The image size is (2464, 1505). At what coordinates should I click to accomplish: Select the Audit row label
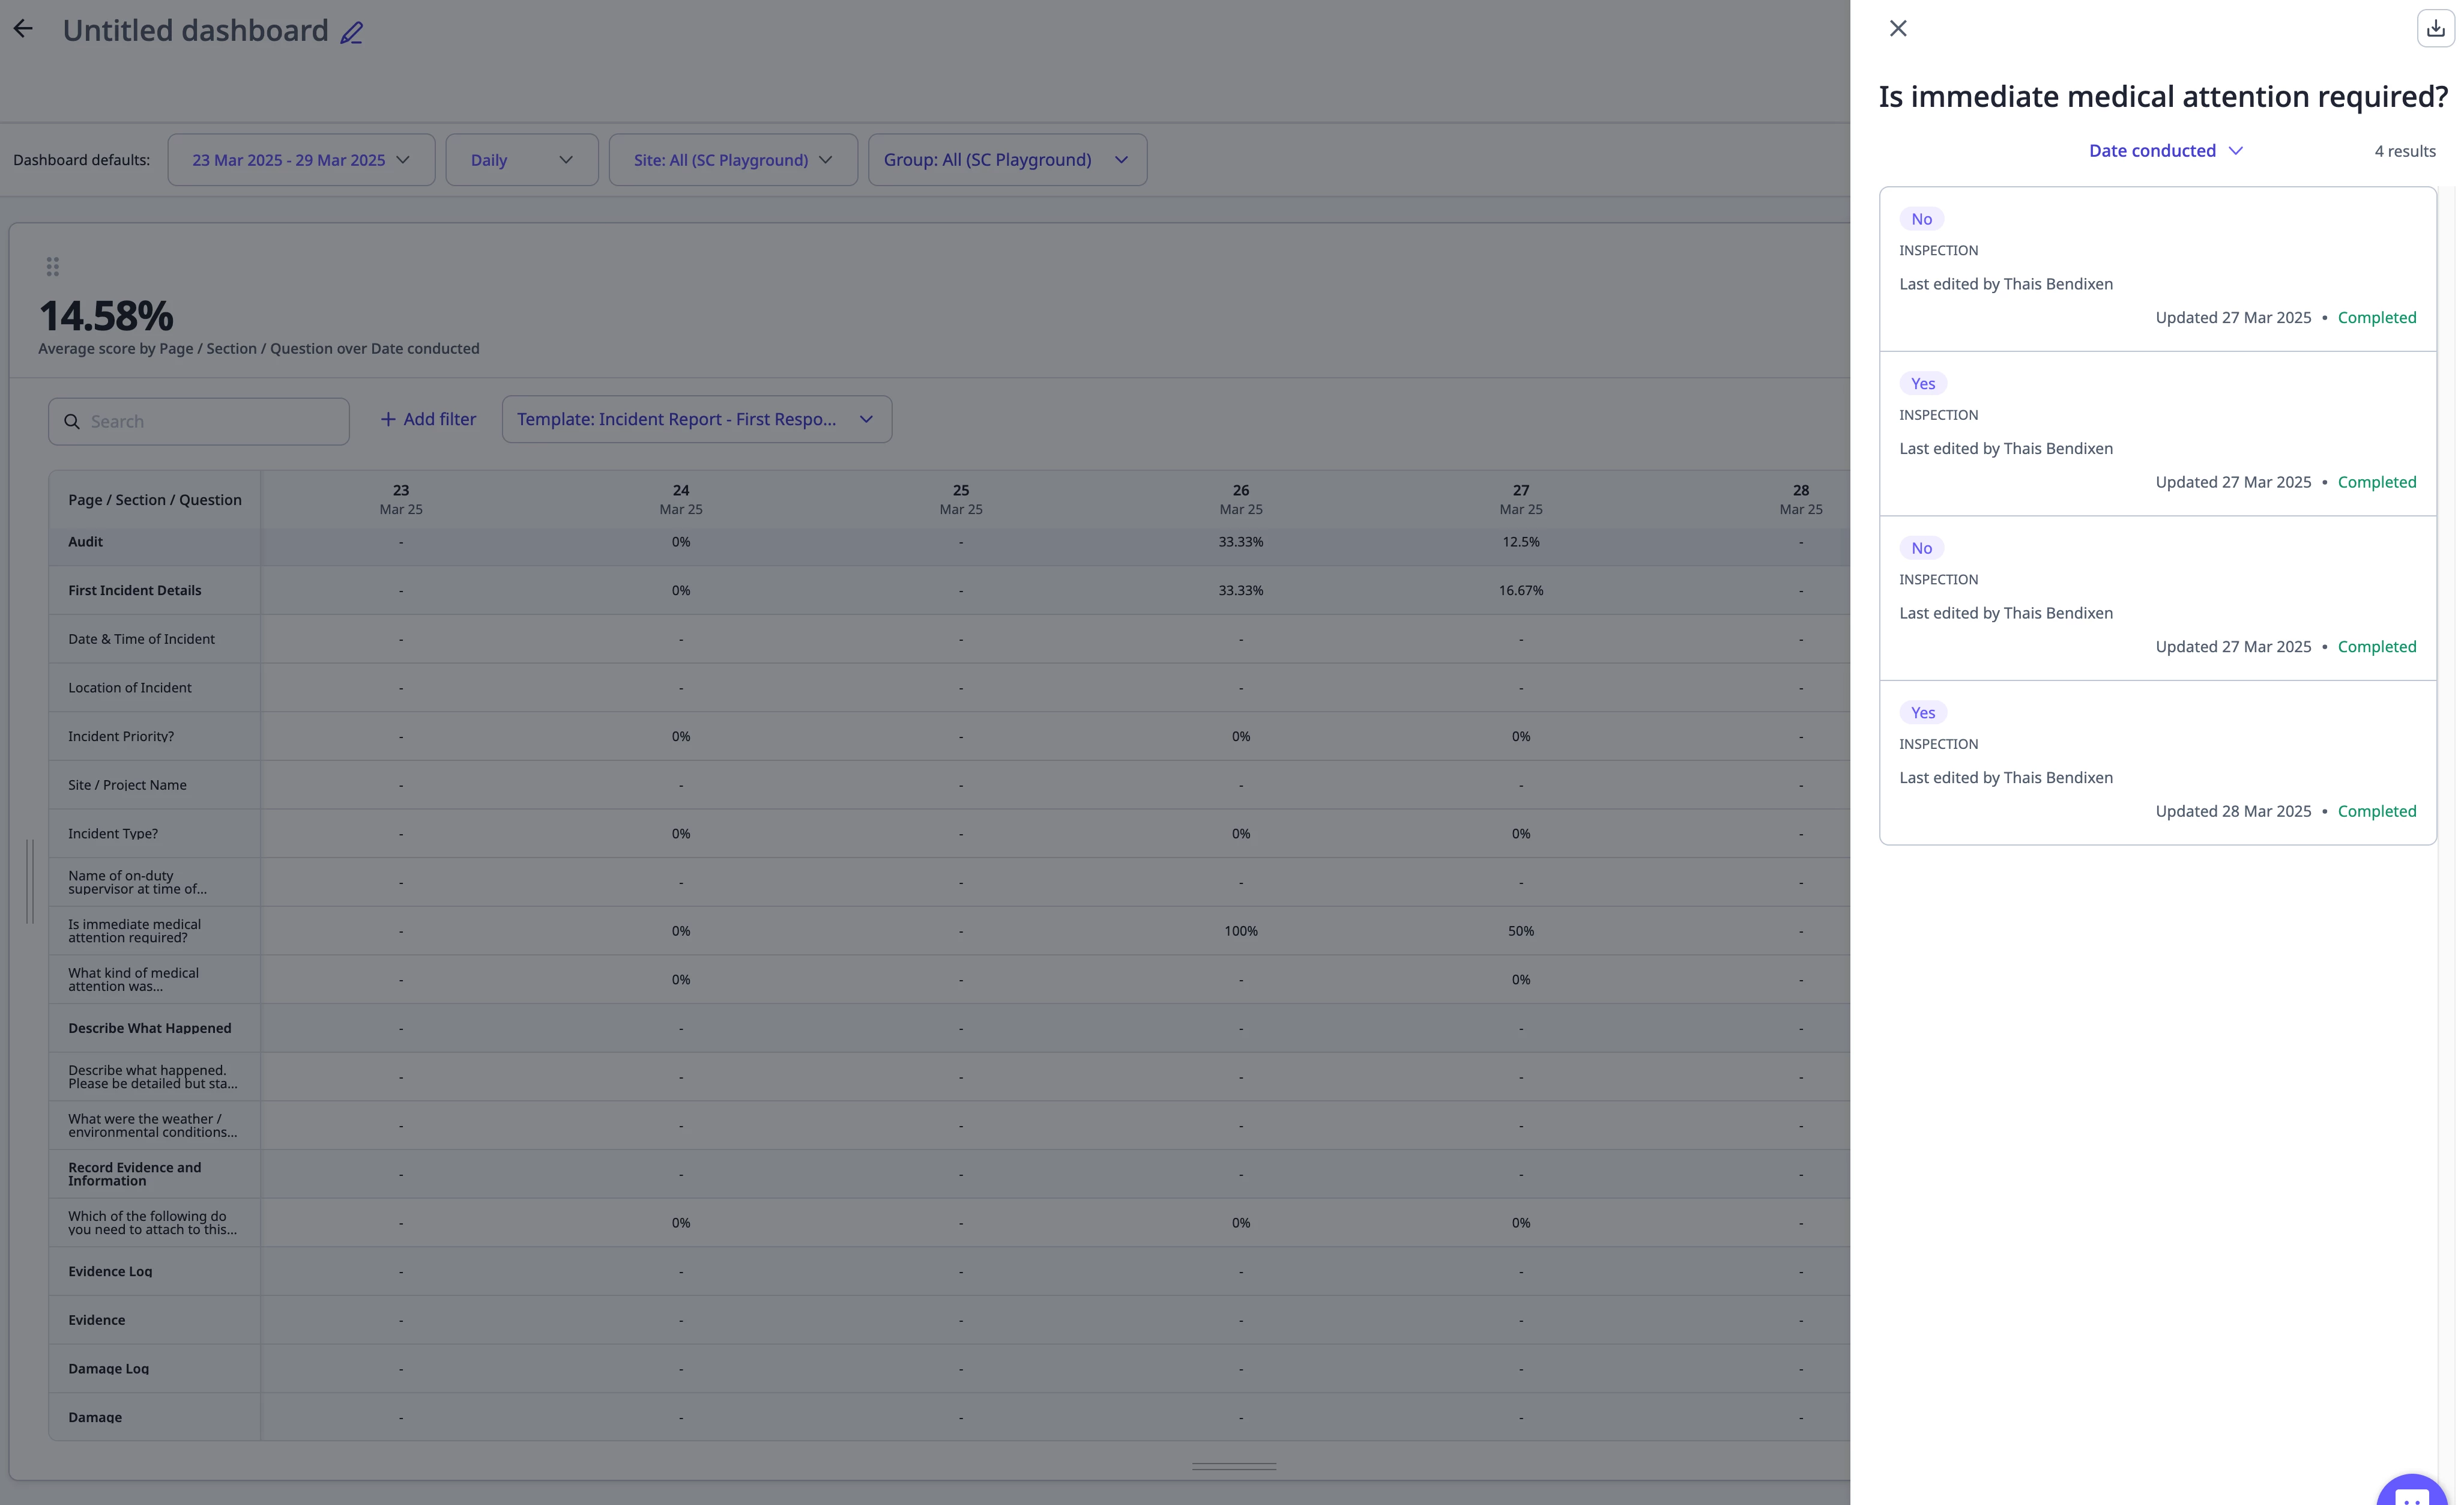[86, 542]
